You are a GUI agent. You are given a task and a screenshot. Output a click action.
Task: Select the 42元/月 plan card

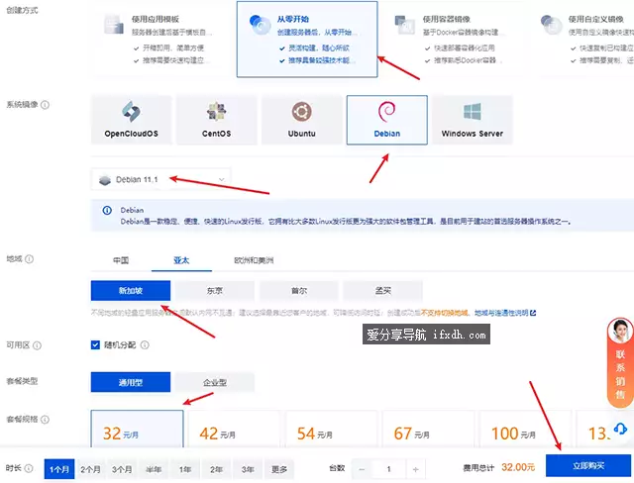tap(233, 433)
